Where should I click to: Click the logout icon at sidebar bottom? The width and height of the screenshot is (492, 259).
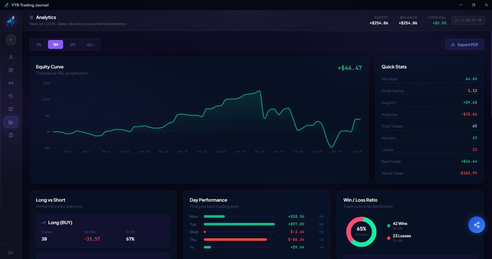pyautogui.click(x=11, y=253)
